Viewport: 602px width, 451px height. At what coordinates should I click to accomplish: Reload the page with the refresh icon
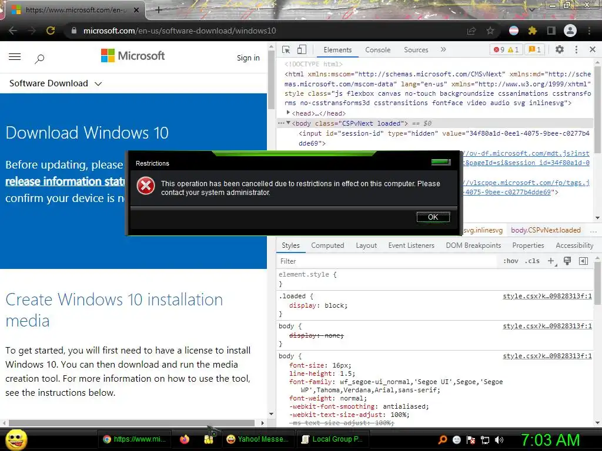click(51, 31)
